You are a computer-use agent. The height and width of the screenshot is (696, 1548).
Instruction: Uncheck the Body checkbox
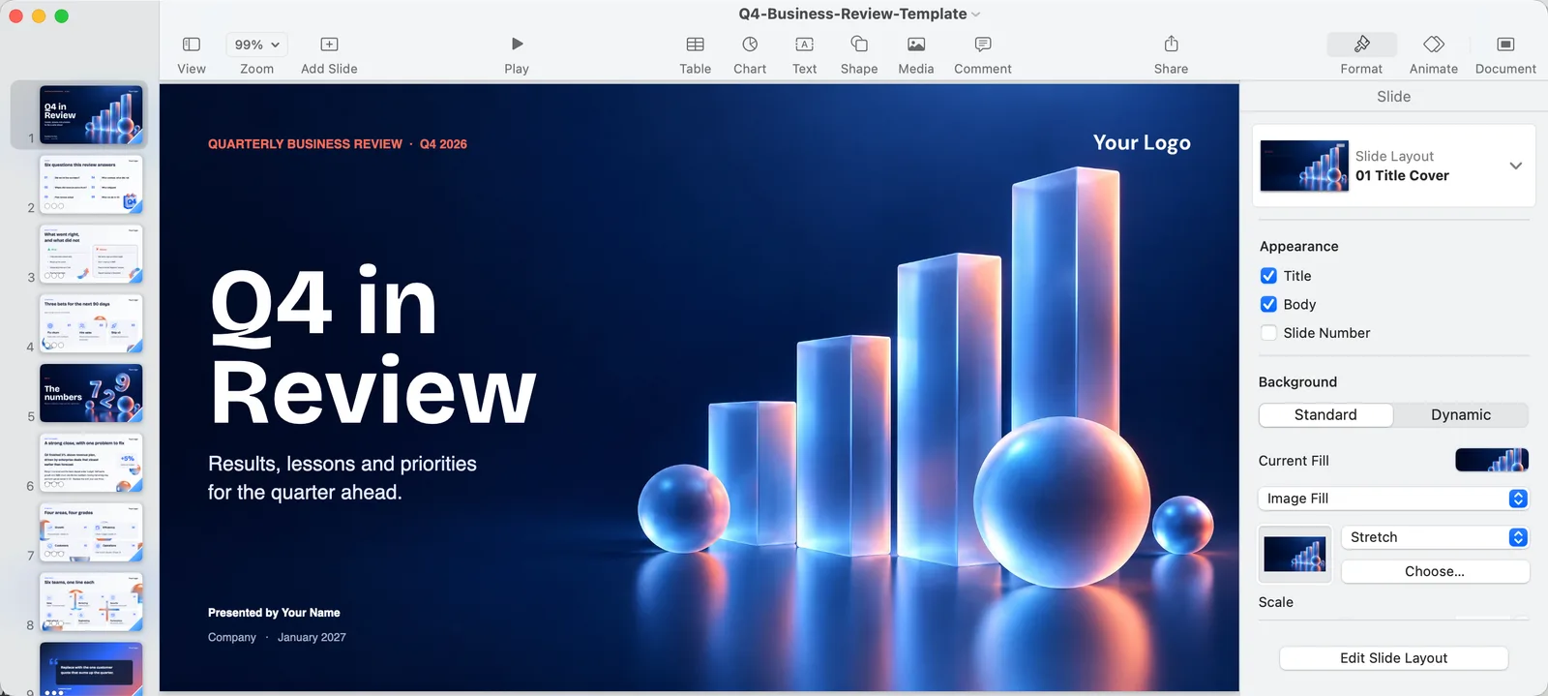click(x=1268, y=304)
